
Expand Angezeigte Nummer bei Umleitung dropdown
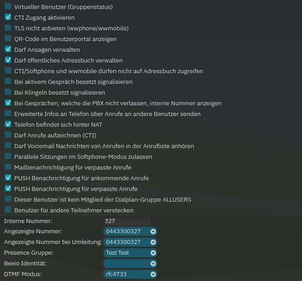[x=130, y=242]
